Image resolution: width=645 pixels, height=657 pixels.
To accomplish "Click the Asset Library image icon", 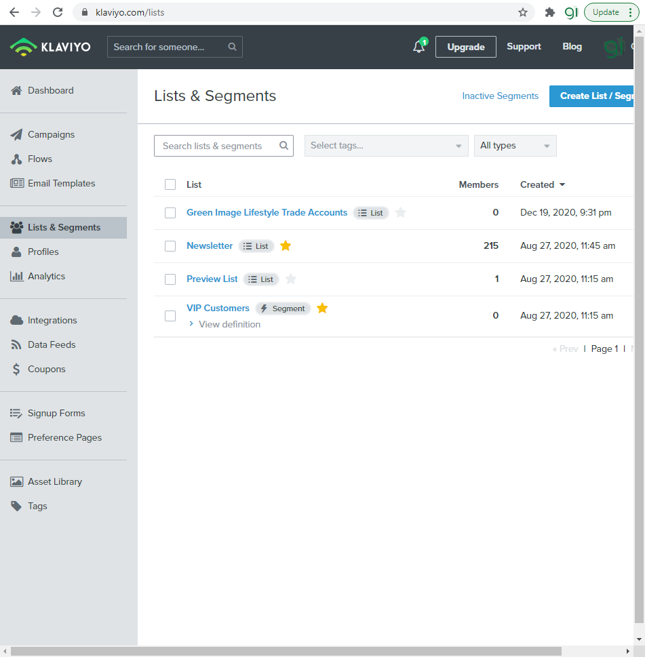I will pos(17,482).
